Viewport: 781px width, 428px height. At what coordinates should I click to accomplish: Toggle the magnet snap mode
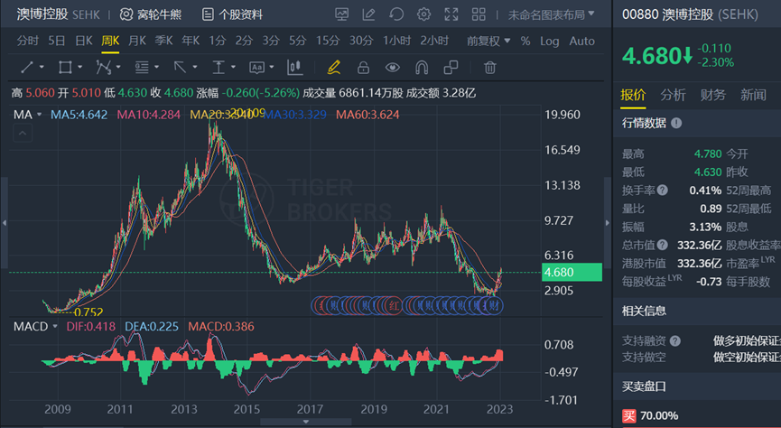[422, 67]
